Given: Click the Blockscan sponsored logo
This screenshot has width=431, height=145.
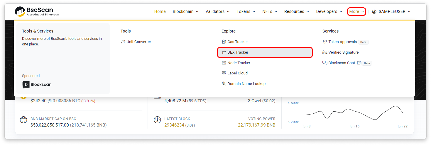Looking at the screenshot, I should [37, 84].
